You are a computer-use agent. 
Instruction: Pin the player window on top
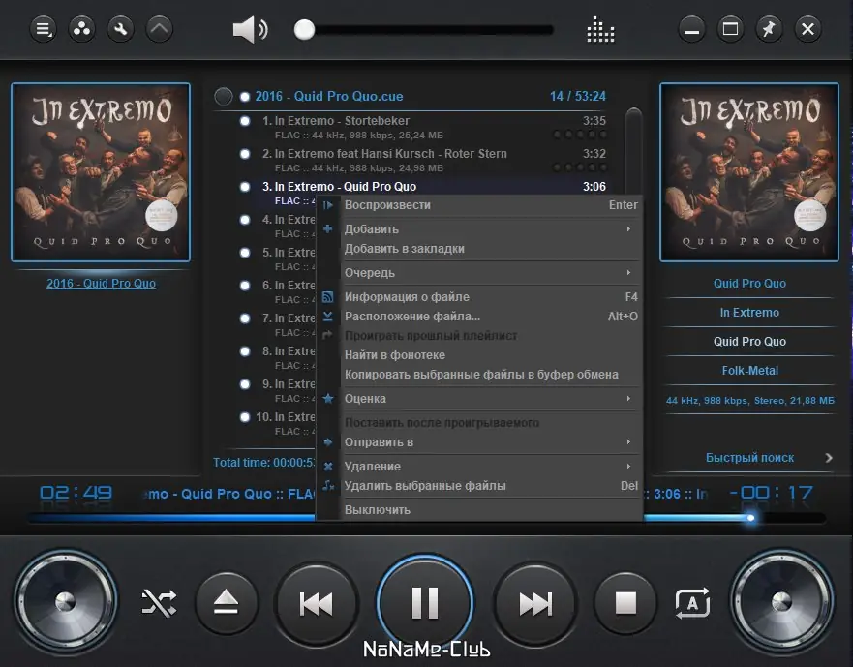(769, 28)
